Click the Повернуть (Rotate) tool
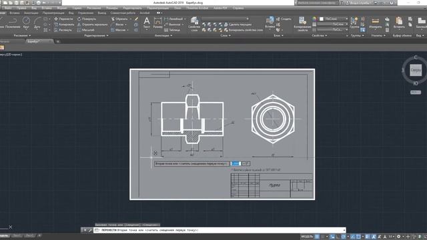The width and height of the screenshot is (427, 240). coord(87,19)
